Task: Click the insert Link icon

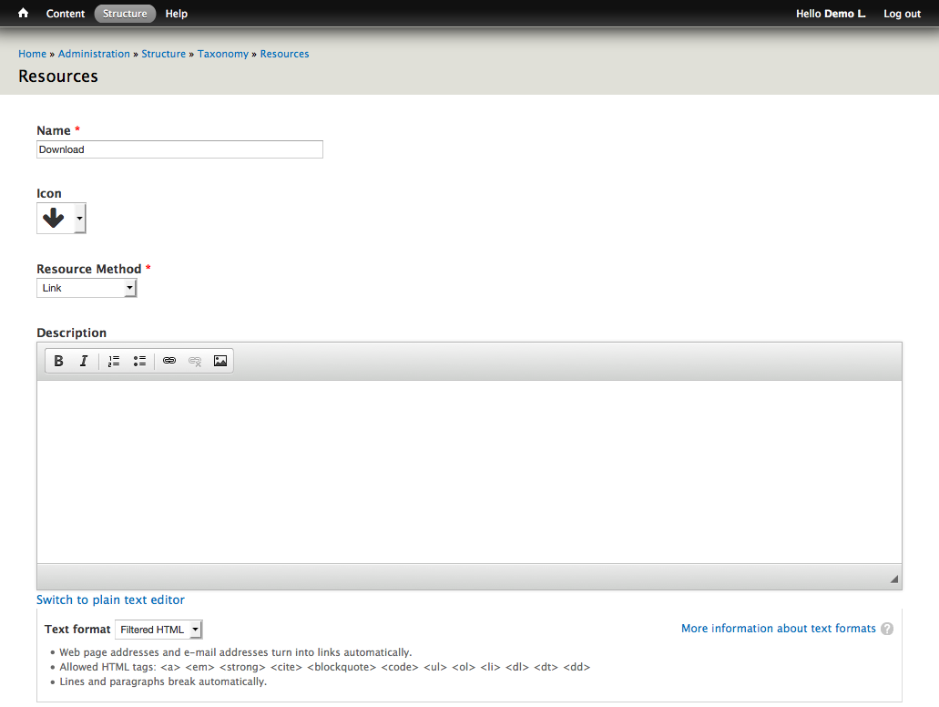Action: (x=169, y=361)
